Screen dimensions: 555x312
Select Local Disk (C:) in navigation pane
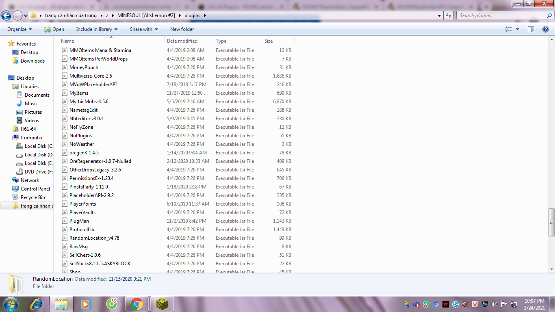click(x=39, y=146)
